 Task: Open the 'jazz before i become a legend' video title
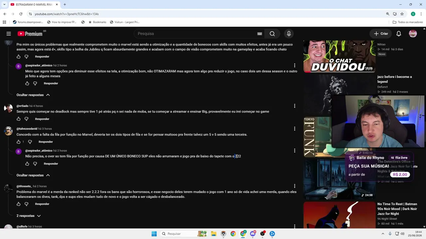pyautogui.click(x=394, y=79)
